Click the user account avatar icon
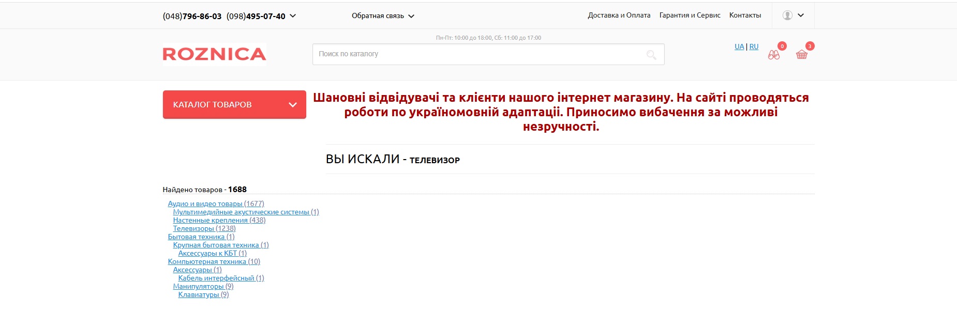Screen dimensions: 957x329 point(787,15)
